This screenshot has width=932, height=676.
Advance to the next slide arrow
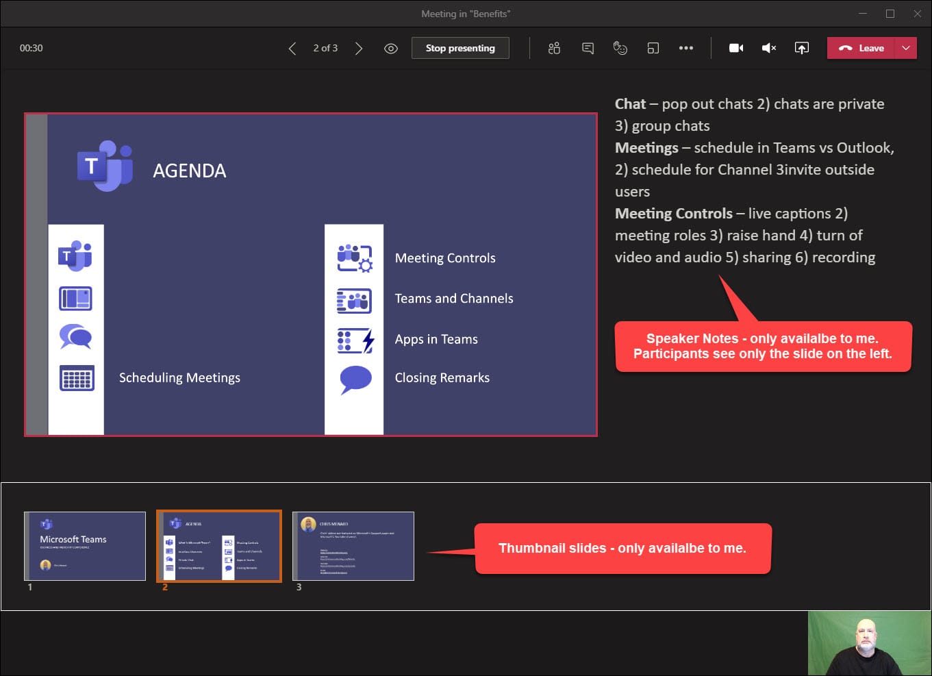pyautogui.click(x=358, y=49)
